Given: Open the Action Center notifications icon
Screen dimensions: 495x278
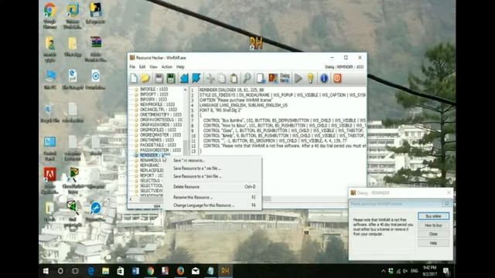Looking at the screenshot, I should 446,271.
